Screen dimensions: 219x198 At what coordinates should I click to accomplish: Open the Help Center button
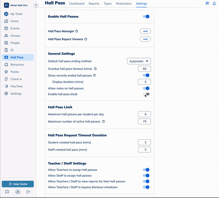(18, 184)
